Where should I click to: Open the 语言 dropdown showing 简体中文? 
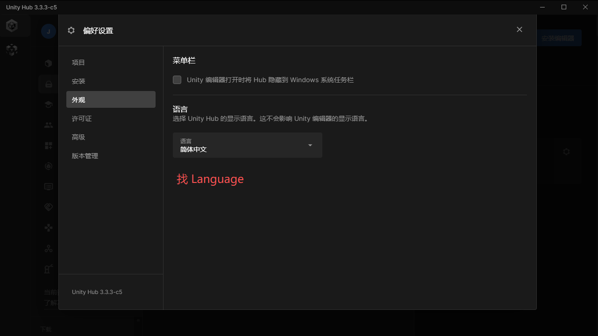point(247,145)
